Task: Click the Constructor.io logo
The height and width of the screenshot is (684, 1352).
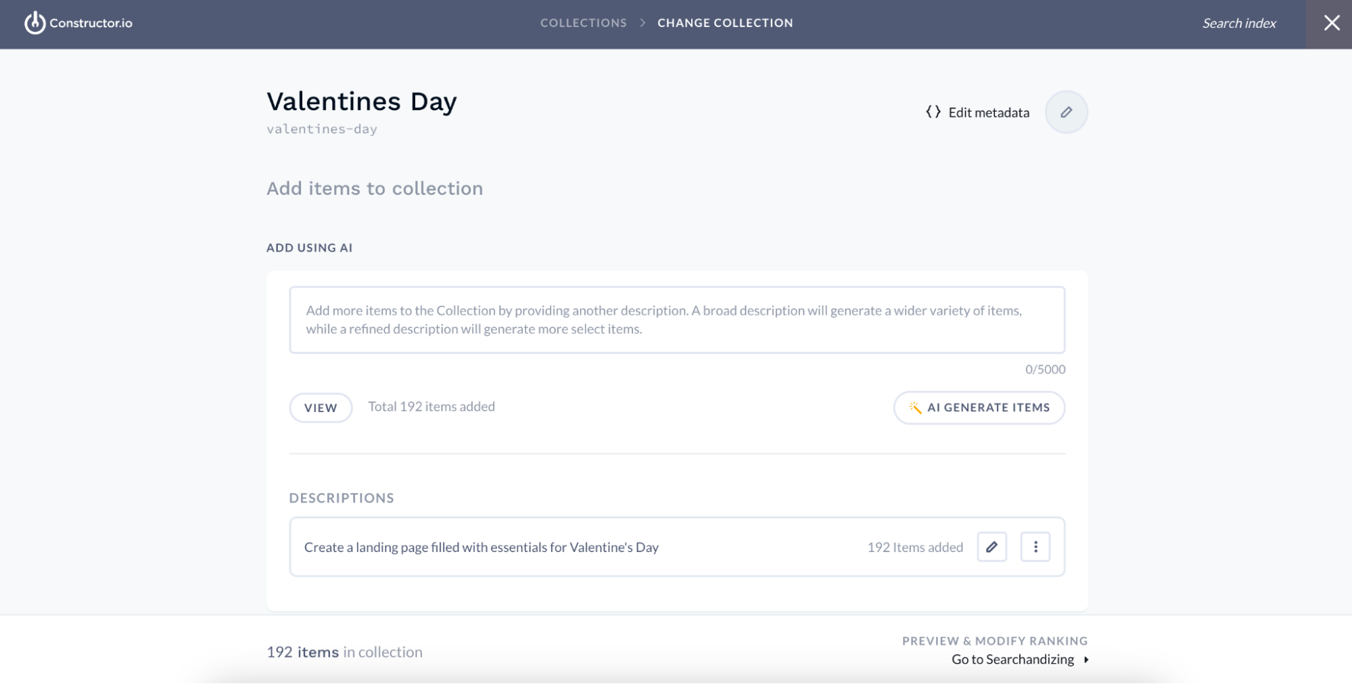Action: 78,23
